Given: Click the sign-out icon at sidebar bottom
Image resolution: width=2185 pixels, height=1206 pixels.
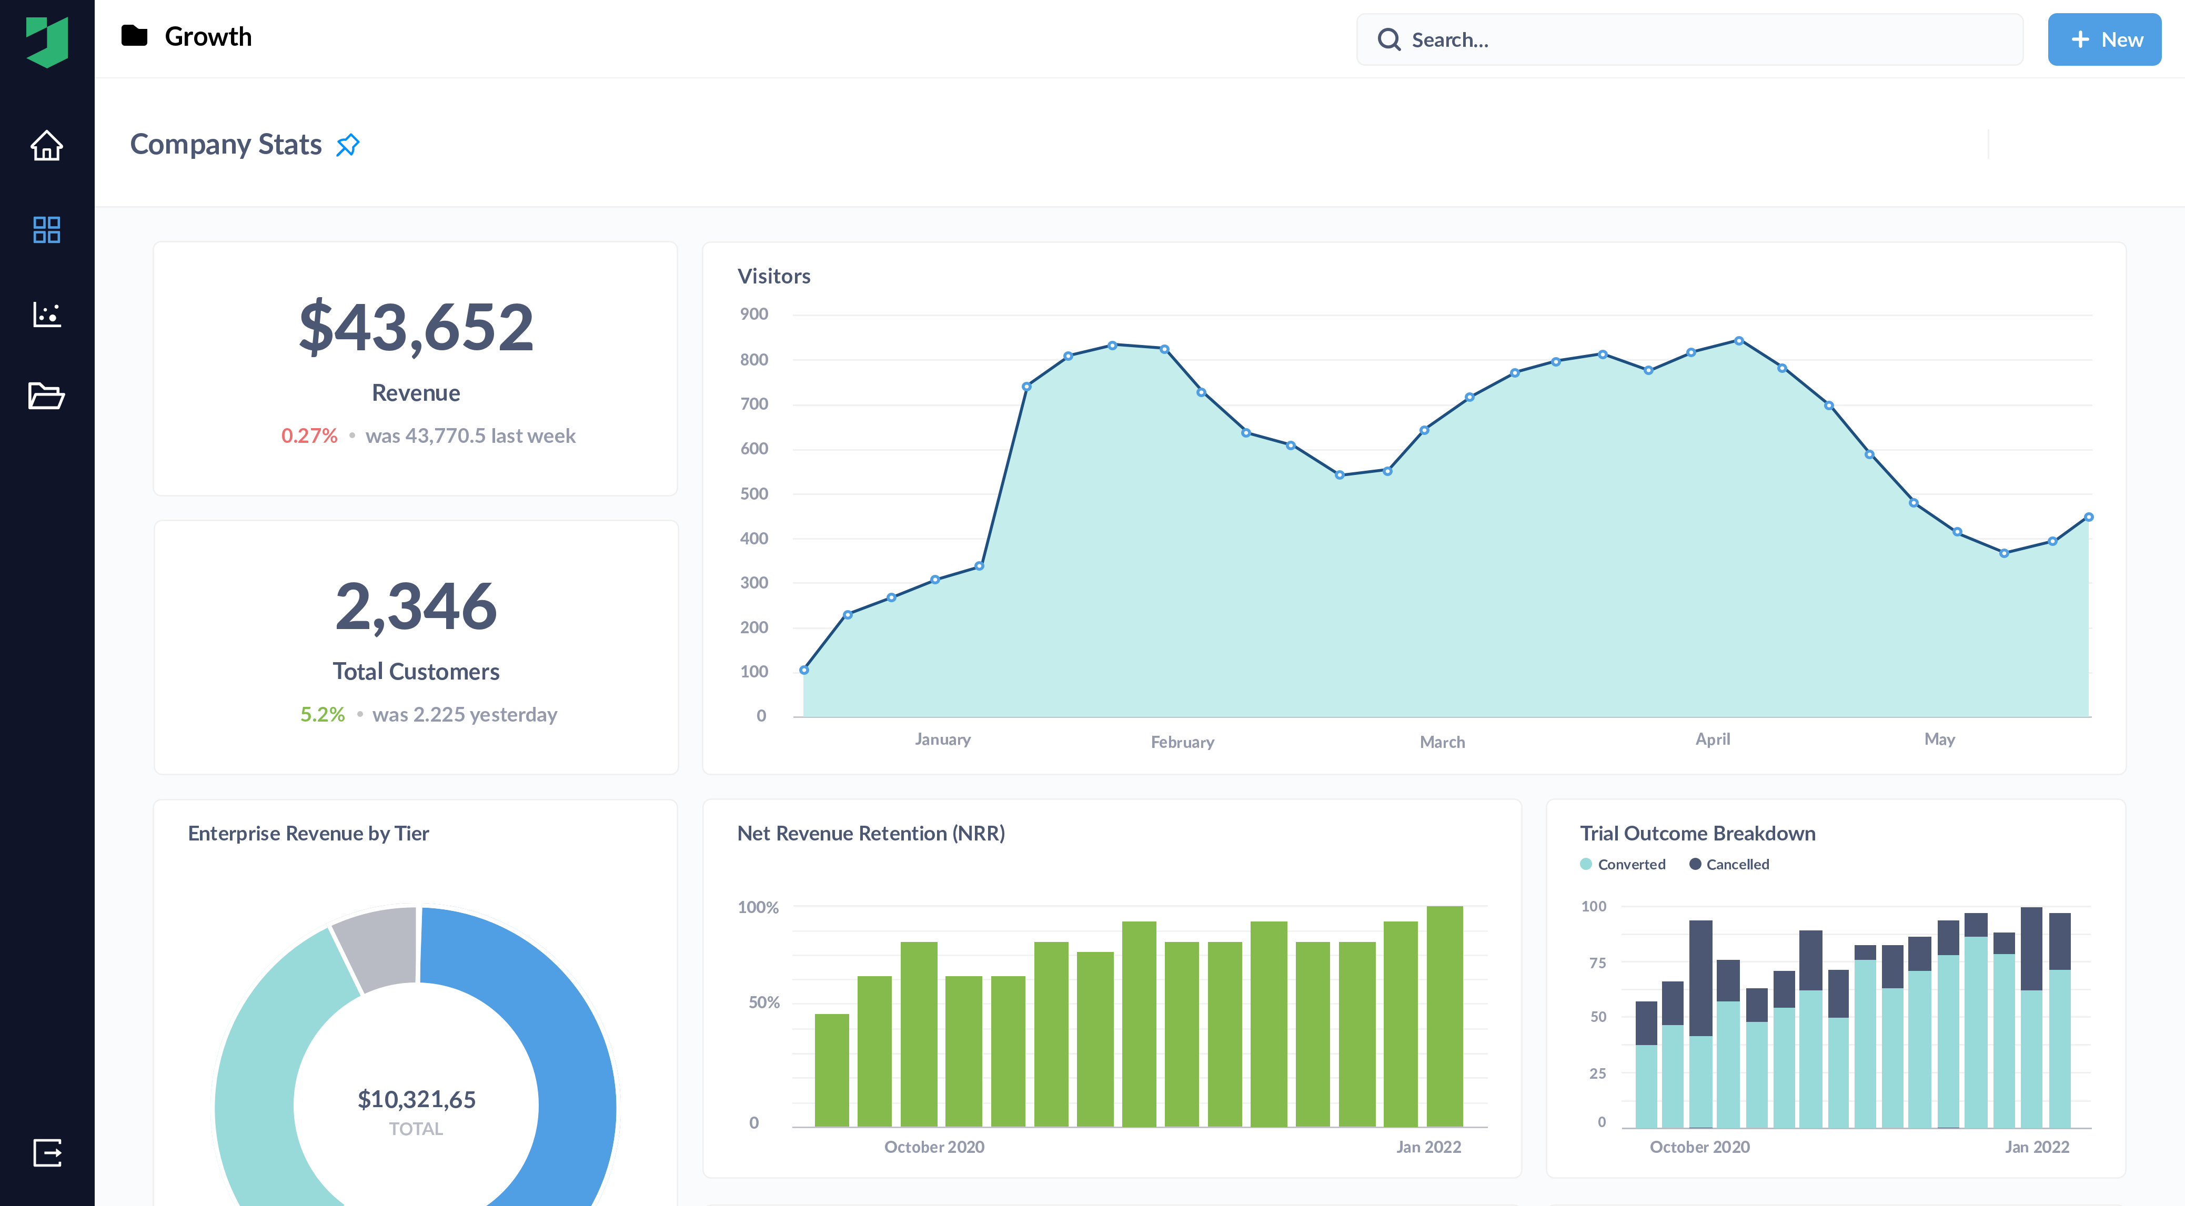Looking at the screenshot, I should pyautogui.click(x=47, y=1152).
